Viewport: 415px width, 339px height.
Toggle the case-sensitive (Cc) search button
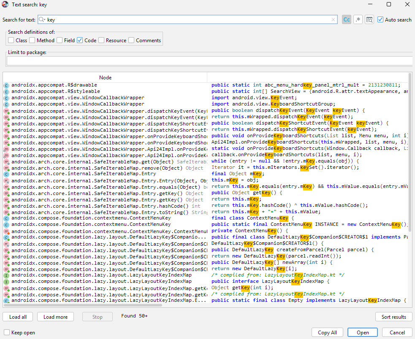(x=347, y=19)
